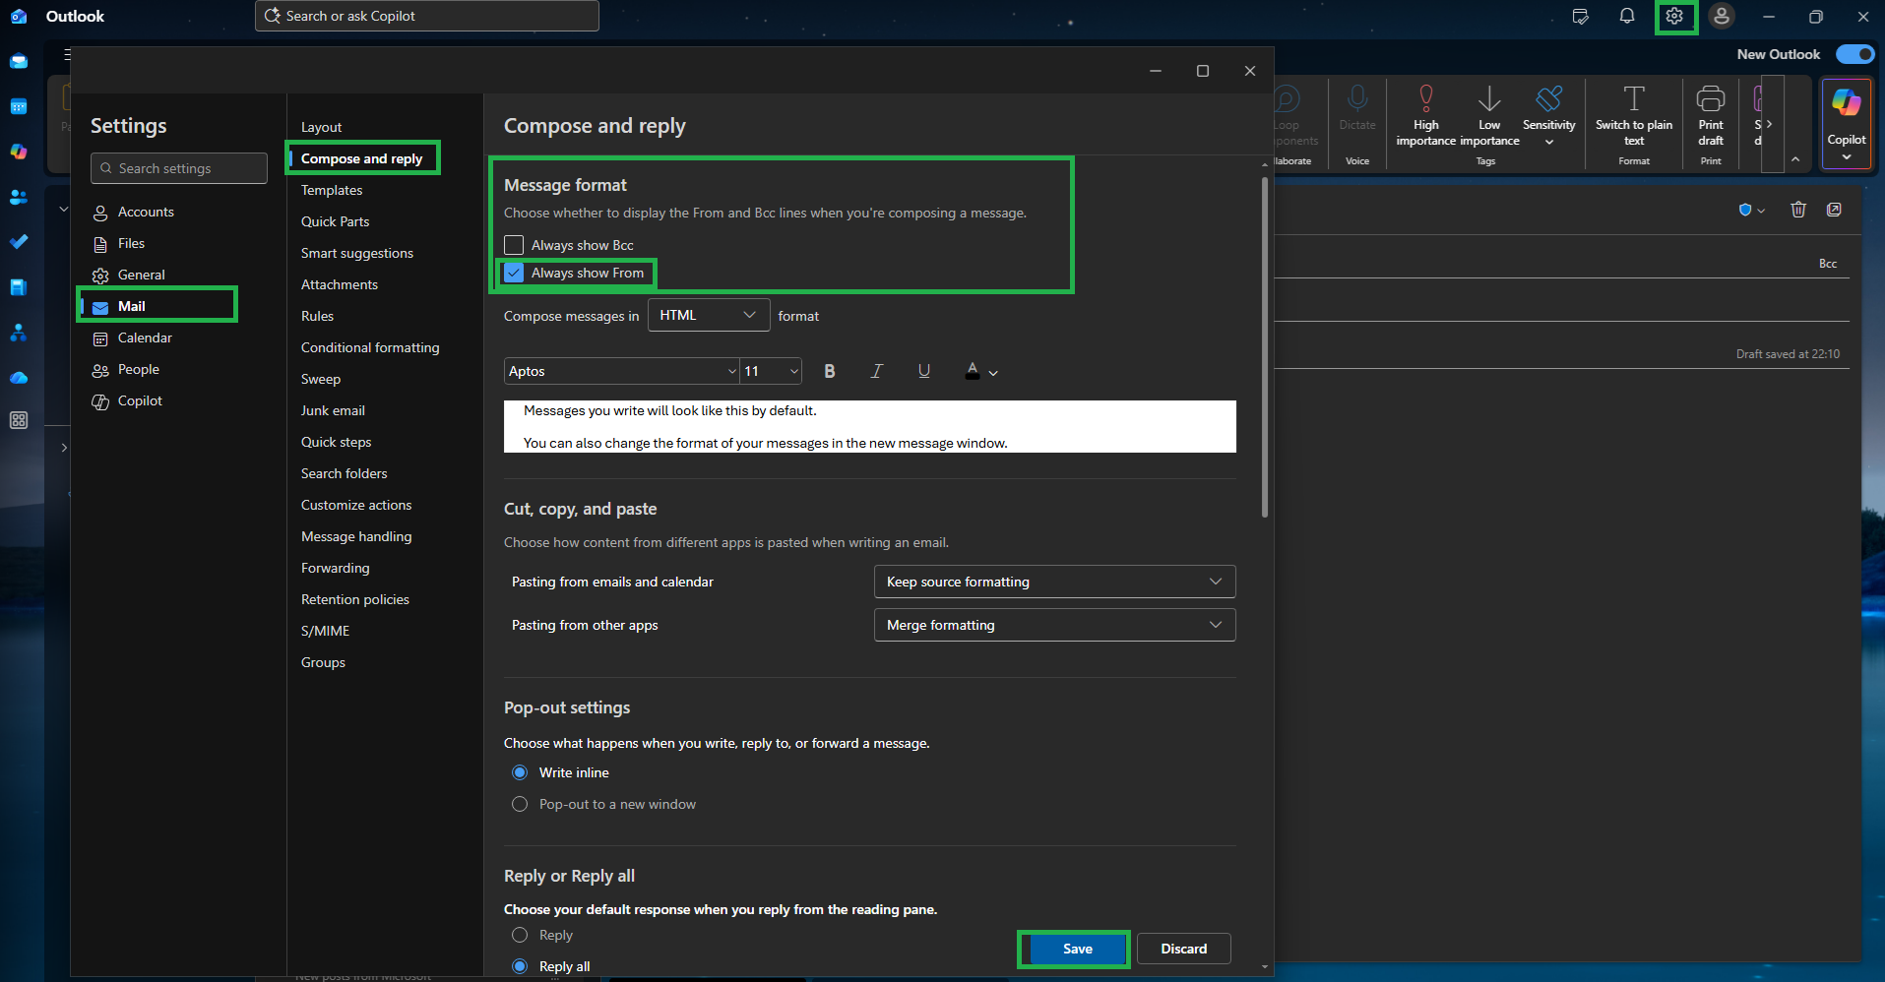Pop out the draft to new window

pos(1834,210)
